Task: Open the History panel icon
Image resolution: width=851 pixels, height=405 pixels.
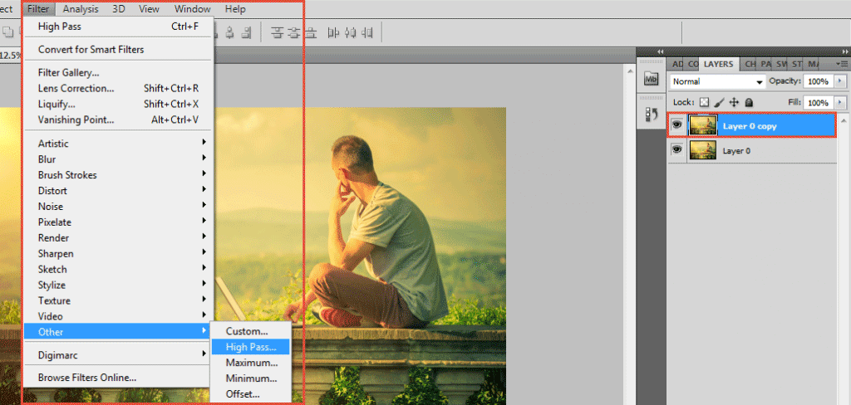Action: (x=650, y=114)
